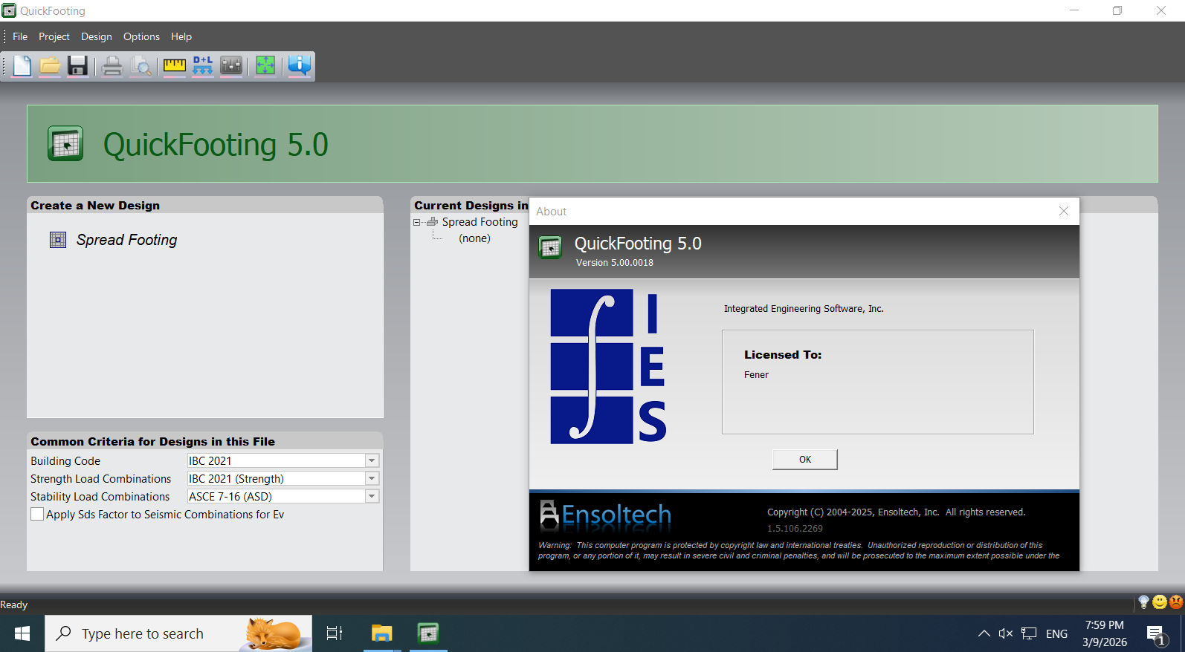Click the Ensoltech logo in the About dialog
The height and width of the screenshot is (652, 1185).
coord(605,515)
